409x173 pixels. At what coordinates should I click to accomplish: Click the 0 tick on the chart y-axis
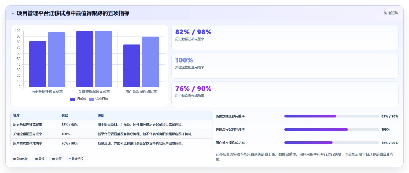(x=19, y=87)
